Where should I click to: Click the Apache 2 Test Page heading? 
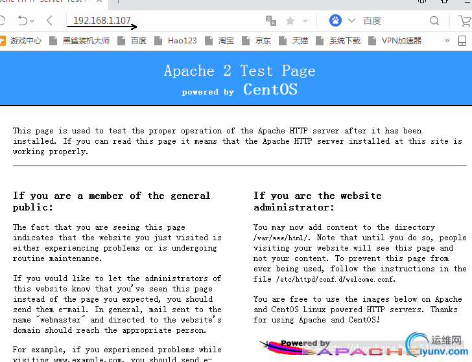240,71
